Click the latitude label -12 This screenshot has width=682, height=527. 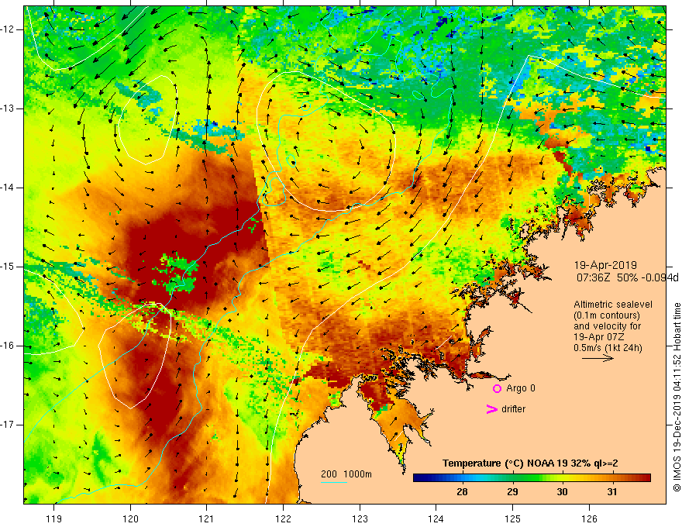point(8,29)
